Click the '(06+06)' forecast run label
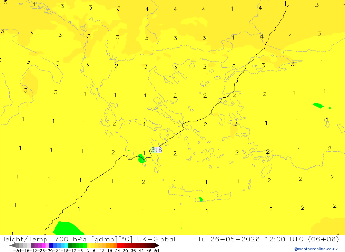The height and width of the screenshot is (252, 345). [324, 239]
